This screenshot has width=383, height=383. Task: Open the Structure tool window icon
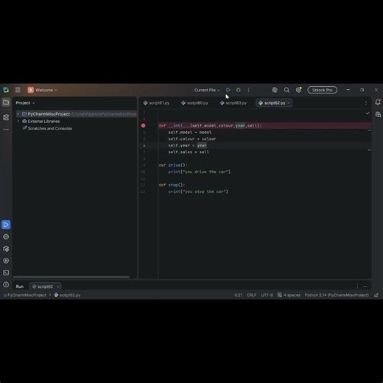6,117
